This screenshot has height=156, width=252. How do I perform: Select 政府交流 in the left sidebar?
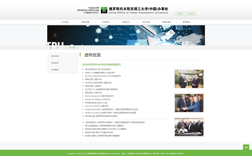click(x=55, y=56)
